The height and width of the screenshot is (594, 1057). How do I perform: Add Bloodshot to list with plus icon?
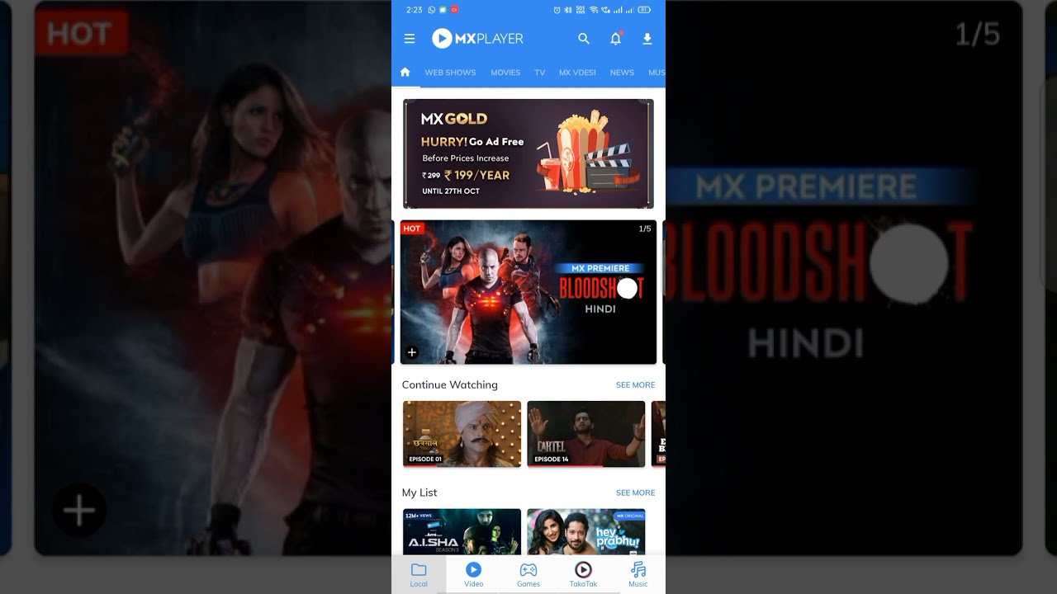[x=412, y=352]
